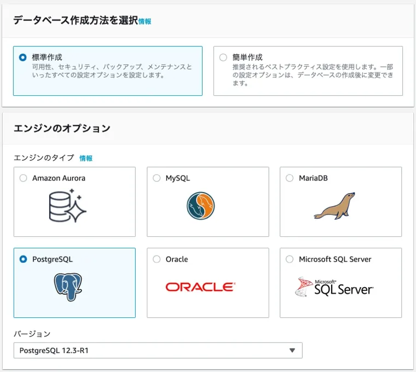416x372 pixels.
Task: Choose the Oracle radio button
Action: pos(157,259)
